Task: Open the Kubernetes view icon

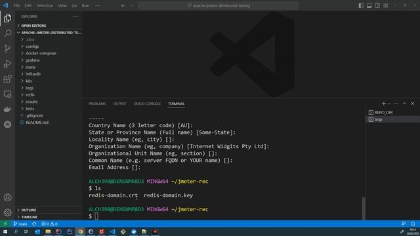Action: (7, 124)
